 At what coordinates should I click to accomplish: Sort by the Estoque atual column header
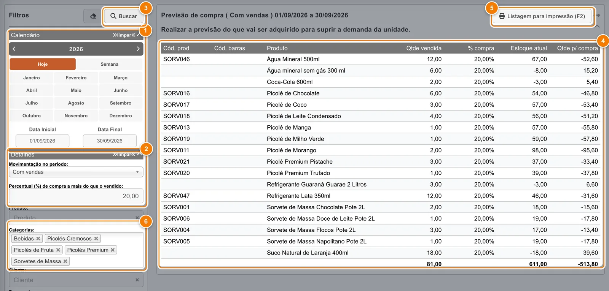(529, 48)
